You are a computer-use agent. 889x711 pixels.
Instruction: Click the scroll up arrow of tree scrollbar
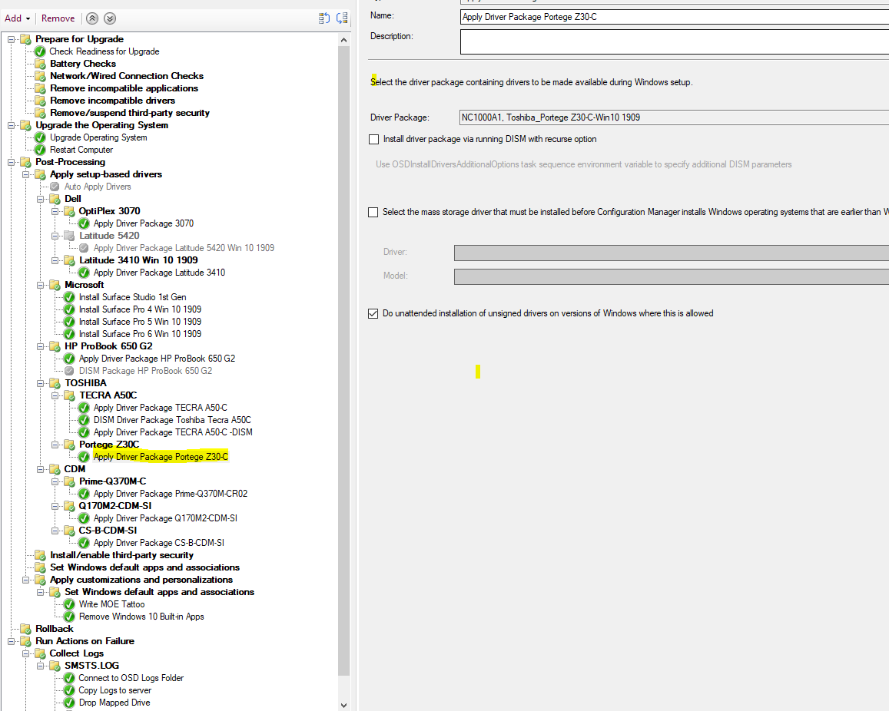(343, 40)
